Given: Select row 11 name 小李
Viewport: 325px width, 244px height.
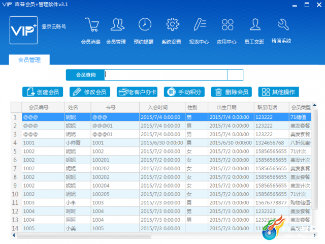Looking at the screenshot, I should (78, 203).
